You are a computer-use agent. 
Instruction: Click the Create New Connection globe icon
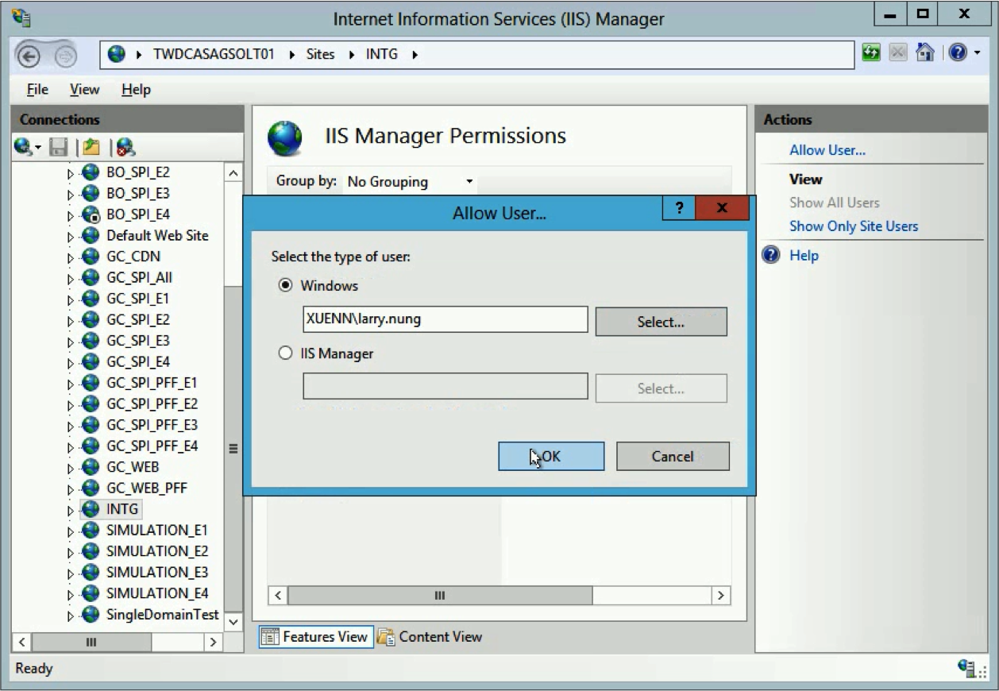pos(25,146)
